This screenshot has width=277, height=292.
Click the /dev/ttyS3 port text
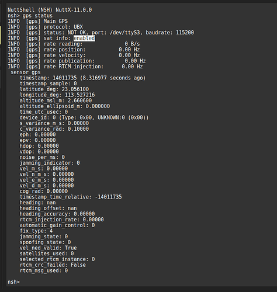point(125,33)
